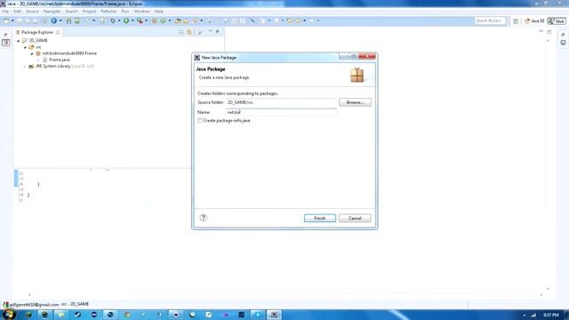
Task: Switch to the Java EE perspective
Action: 534,21
